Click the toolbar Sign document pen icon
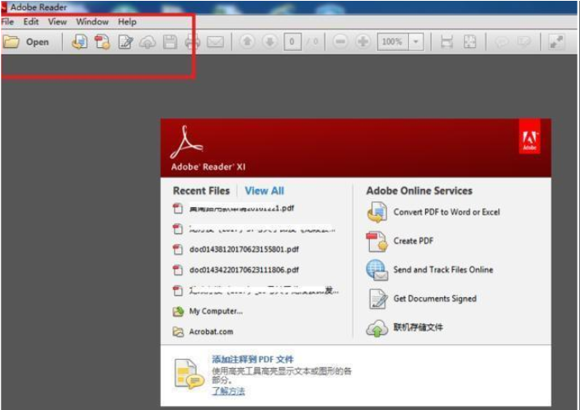The image size is (580, 410). pyautogui.click(x=125, y=42)
